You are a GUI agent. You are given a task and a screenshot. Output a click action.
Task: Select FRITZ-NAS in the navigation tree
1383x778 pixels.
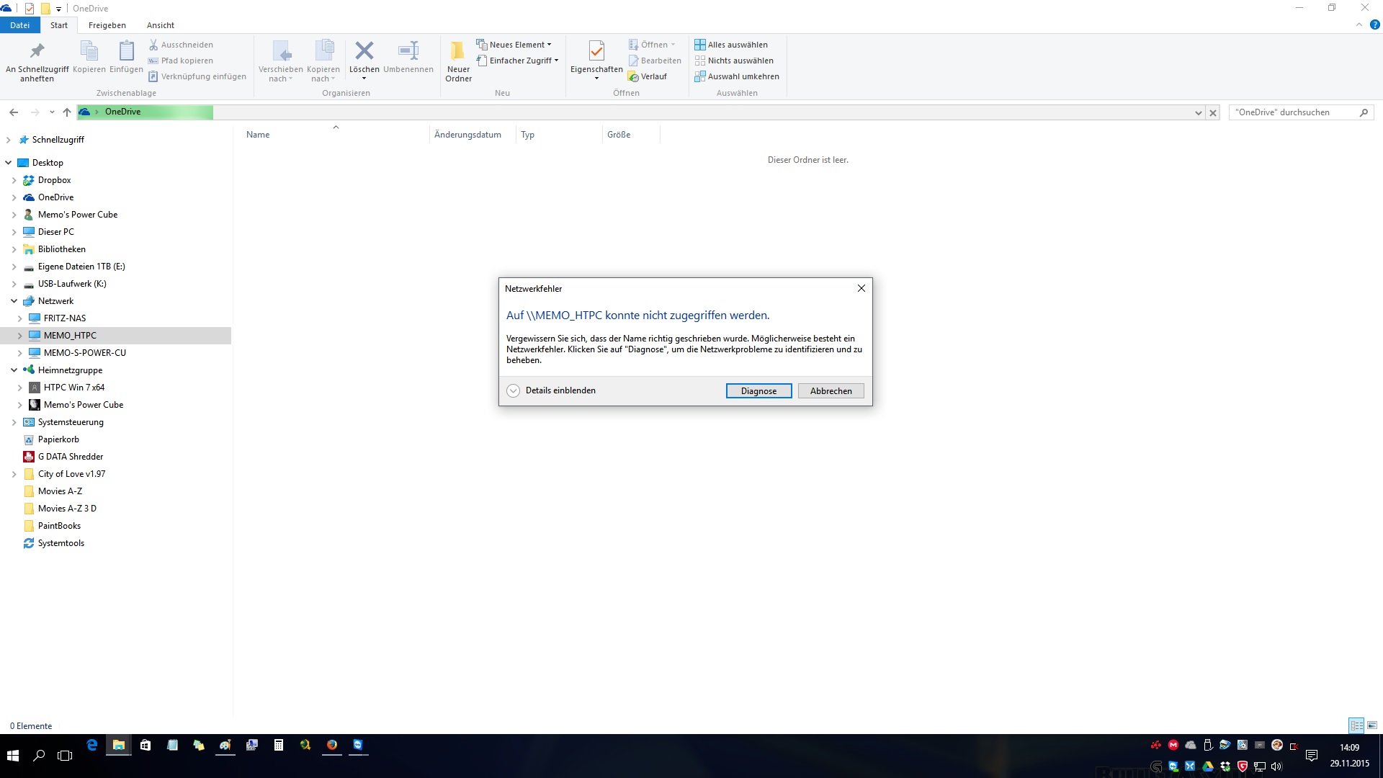tap(65, 318)
